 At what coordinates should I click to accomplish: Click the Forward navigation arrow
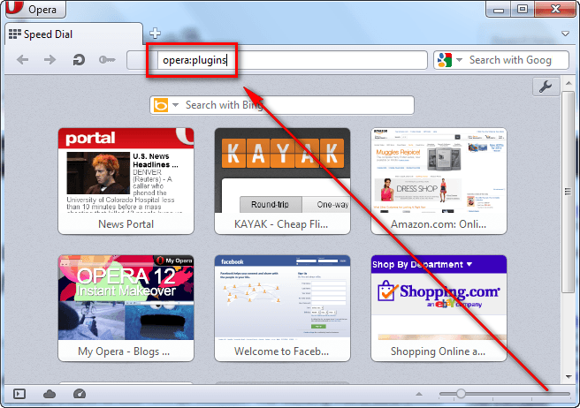pyautogui.click(x=50, y=60)
